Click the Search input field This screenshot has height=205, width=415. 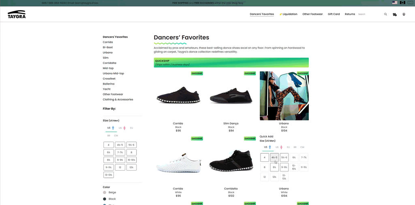click(x=370, y=14)
